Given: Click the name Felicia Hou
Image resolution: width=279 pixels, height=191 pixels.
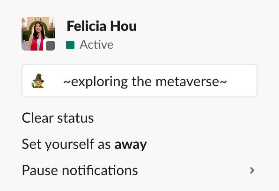Looking at the screenshot, I should 102,26.
